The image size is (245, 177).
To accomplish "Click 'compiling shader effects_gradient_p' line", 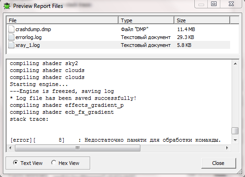I will (67, 105).
